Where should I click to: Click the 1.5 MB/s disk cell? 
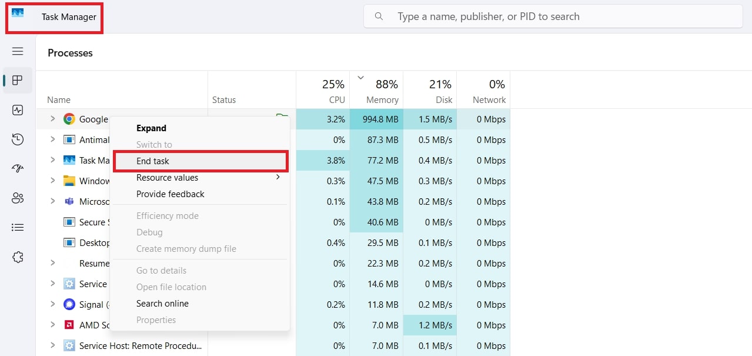(430, 119)
